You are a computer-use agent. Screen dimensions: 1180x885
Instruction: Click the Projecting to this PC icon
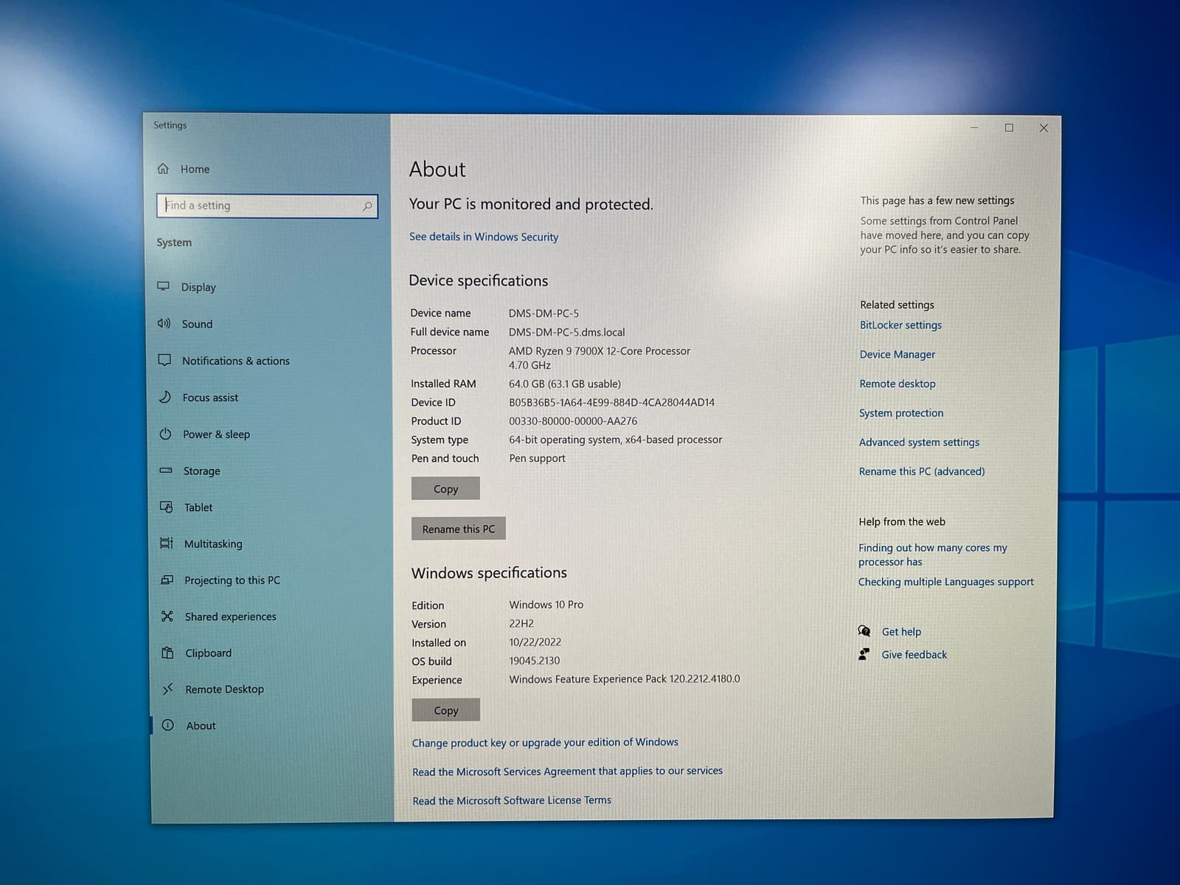(x=167, y=580)
